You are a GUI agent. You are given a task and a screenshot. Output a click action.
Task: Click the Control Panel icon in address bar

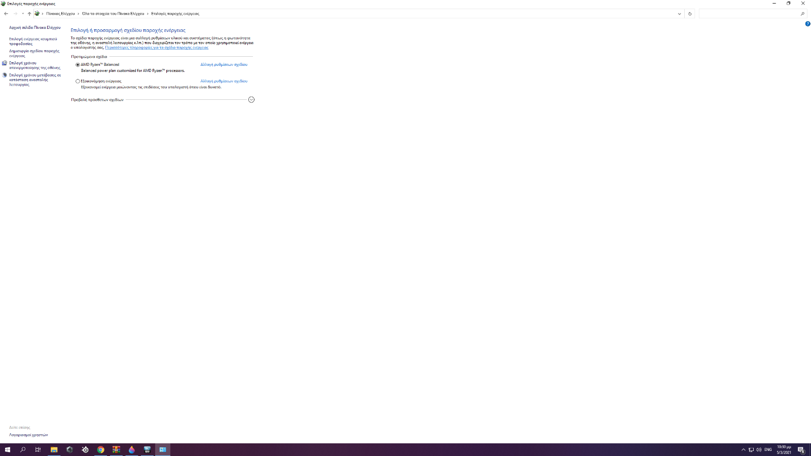37,14
